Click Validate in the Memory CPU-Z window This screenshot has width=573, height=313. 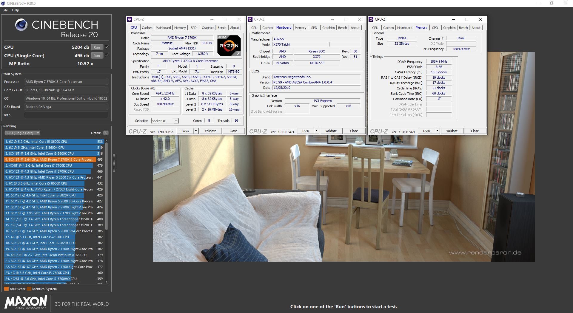tap(452, 131)
